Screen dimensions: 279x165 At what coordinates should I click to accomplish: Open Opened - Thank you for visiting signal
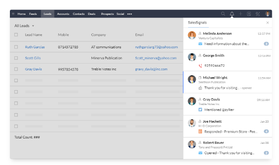pyautogui.click(x=229, y=153)
